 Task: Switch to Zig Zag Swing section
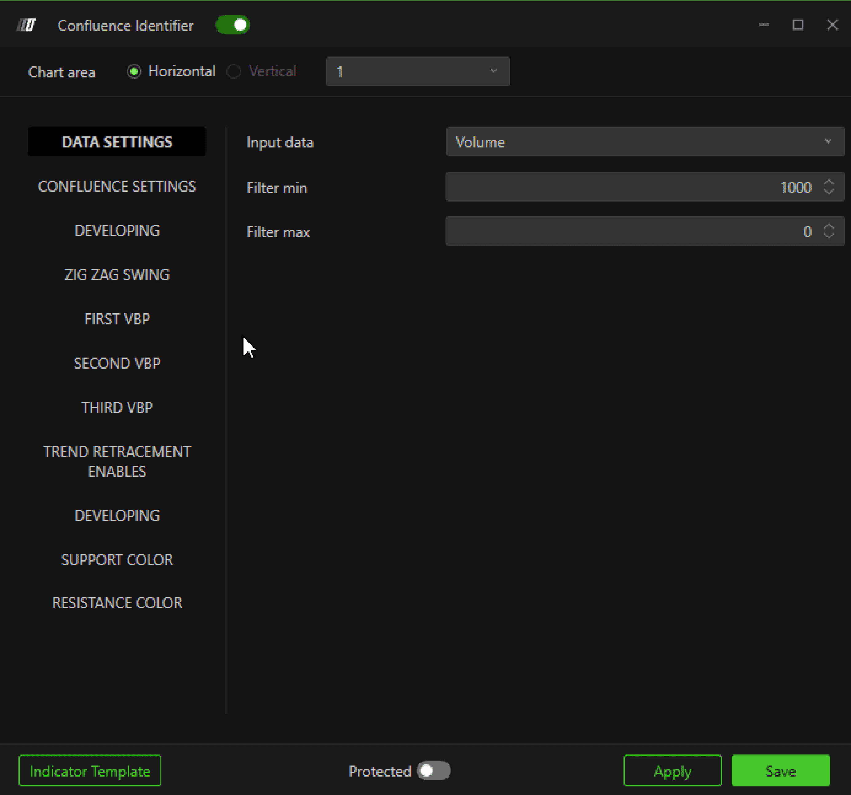pos(117,275)
